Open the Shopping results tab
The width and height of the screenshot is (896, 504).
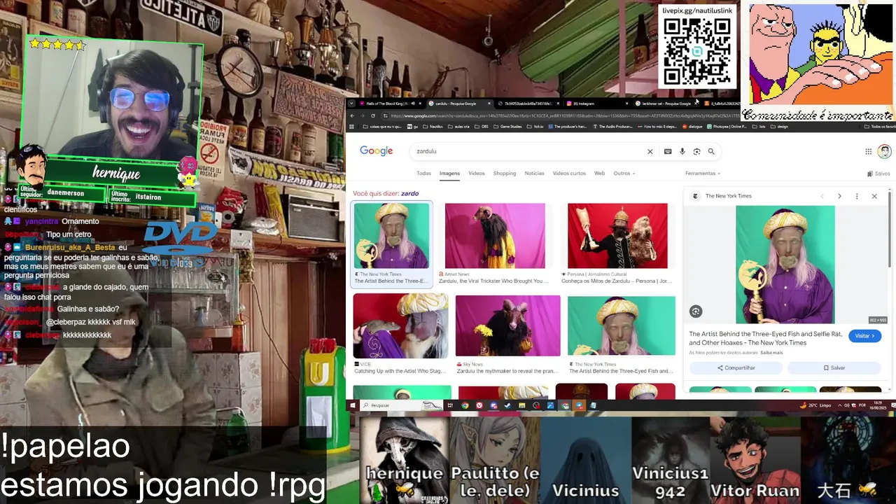504,174
